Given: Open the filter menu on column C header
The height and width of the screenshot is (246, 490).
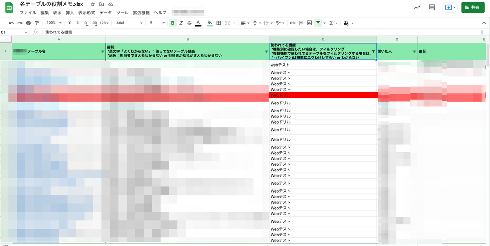Looking at the screenshot, I should tap(373, 52).
